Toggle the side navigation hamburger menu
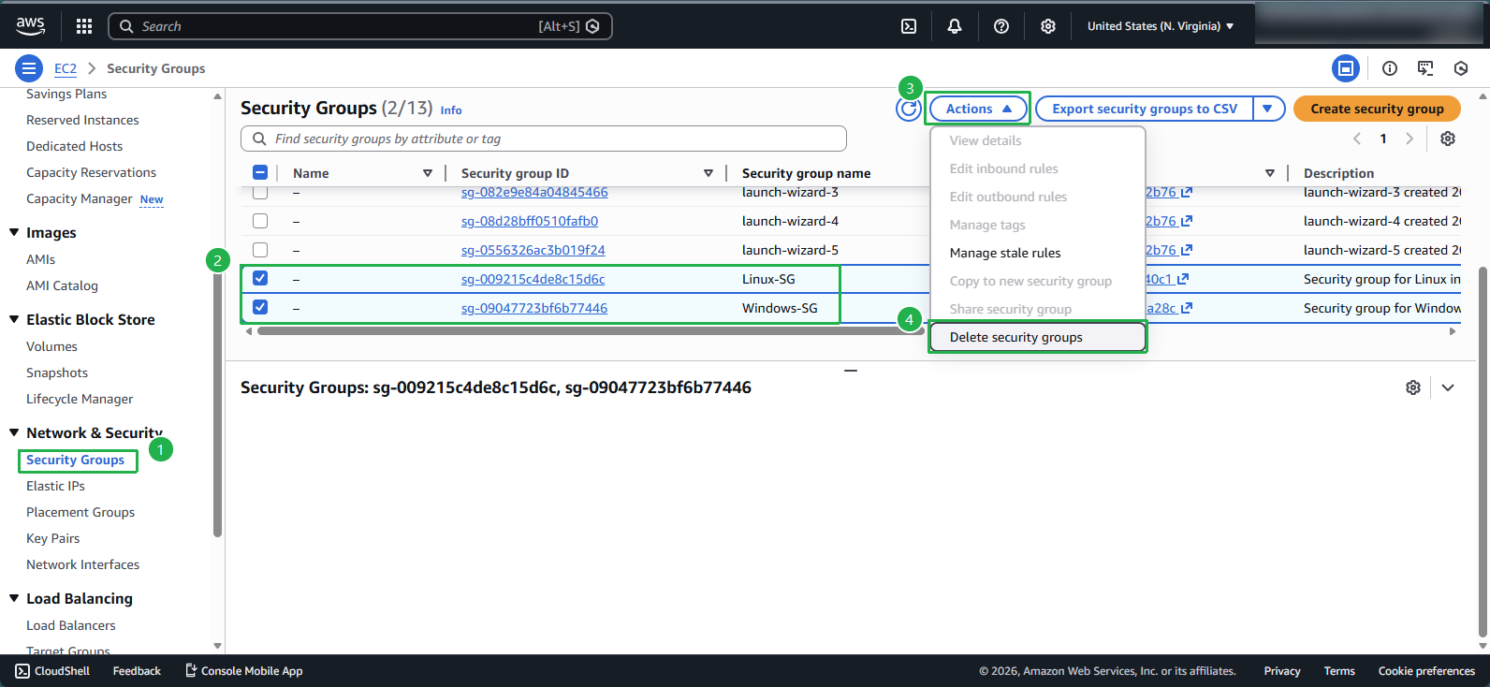This screenshot has height=687, width=1490. point(29,68)
